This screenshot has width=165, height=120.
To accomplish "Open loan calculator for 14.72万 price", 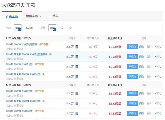I will point(77,67).
